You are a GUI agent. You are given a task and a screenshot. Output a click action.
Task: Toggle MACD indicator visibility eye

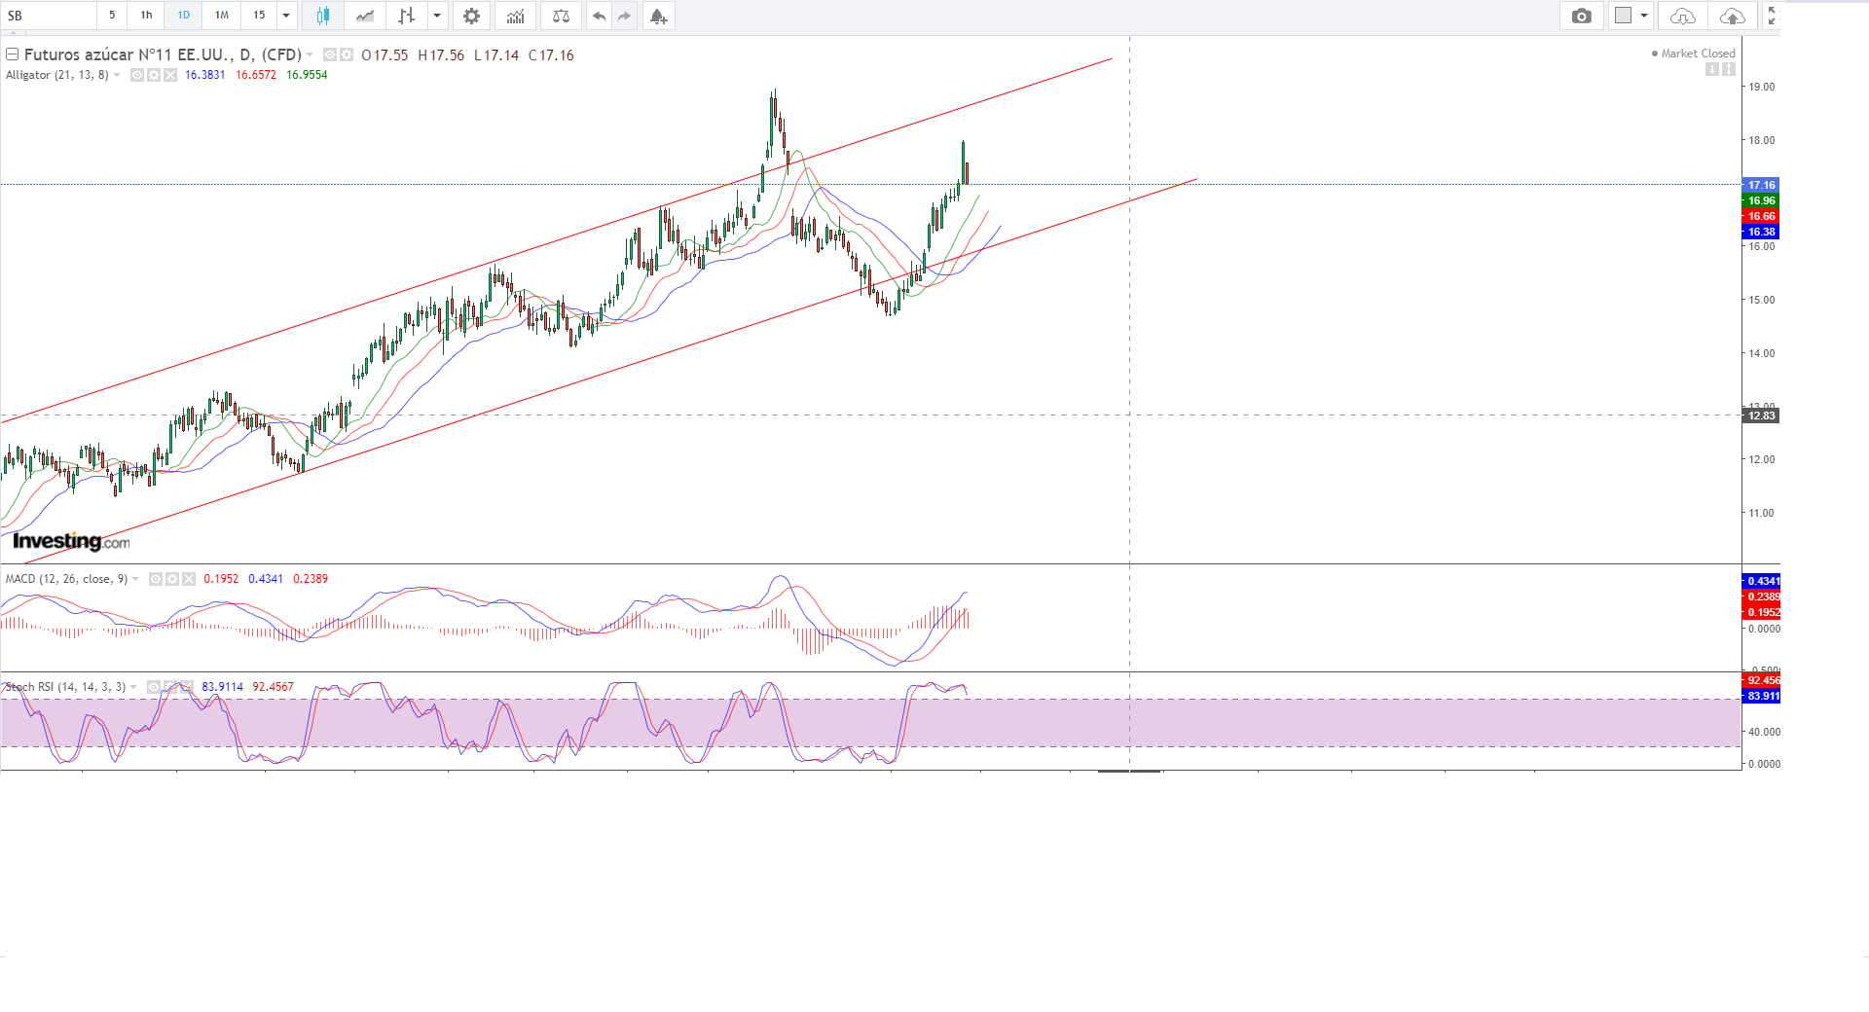[155, 579]
